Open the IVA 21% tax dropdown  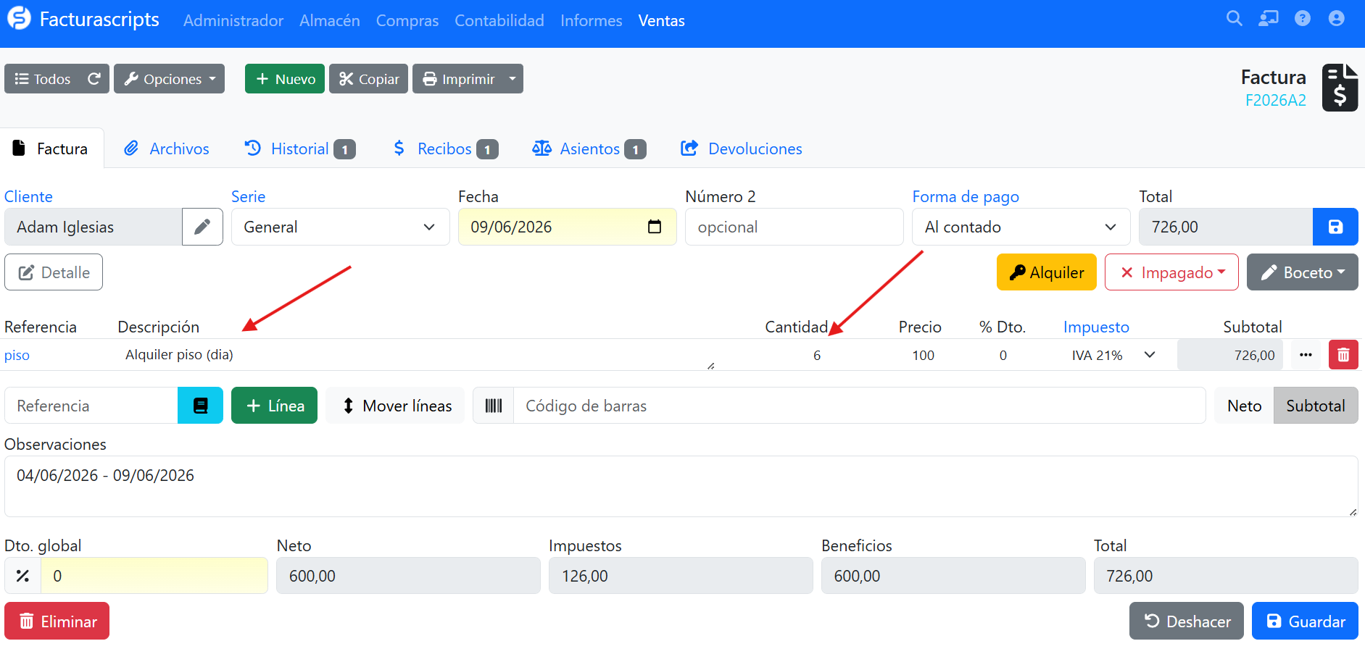click(1113, 355)
